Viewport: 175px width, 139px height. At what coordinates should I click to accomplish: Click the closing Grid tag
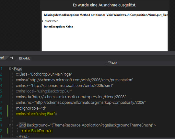[x=23, y=137]
